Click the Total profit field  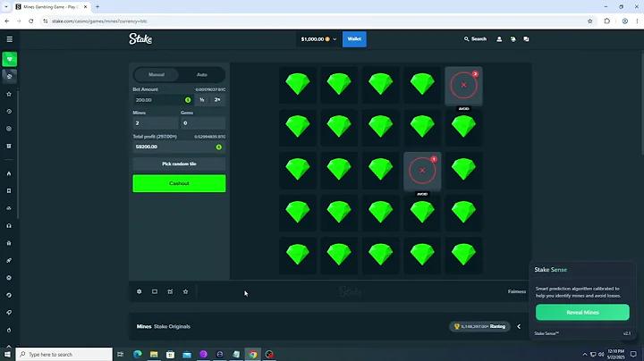coord(179,147)
